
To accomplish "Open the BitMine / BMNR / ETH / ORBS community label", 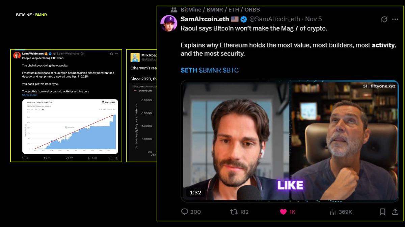I will pyautogui.click(x=220, y=10).
